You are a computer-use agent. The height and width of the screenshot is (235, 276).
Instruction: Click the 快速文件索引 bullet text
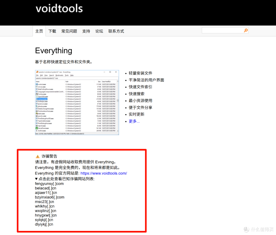tap(141, 87)
